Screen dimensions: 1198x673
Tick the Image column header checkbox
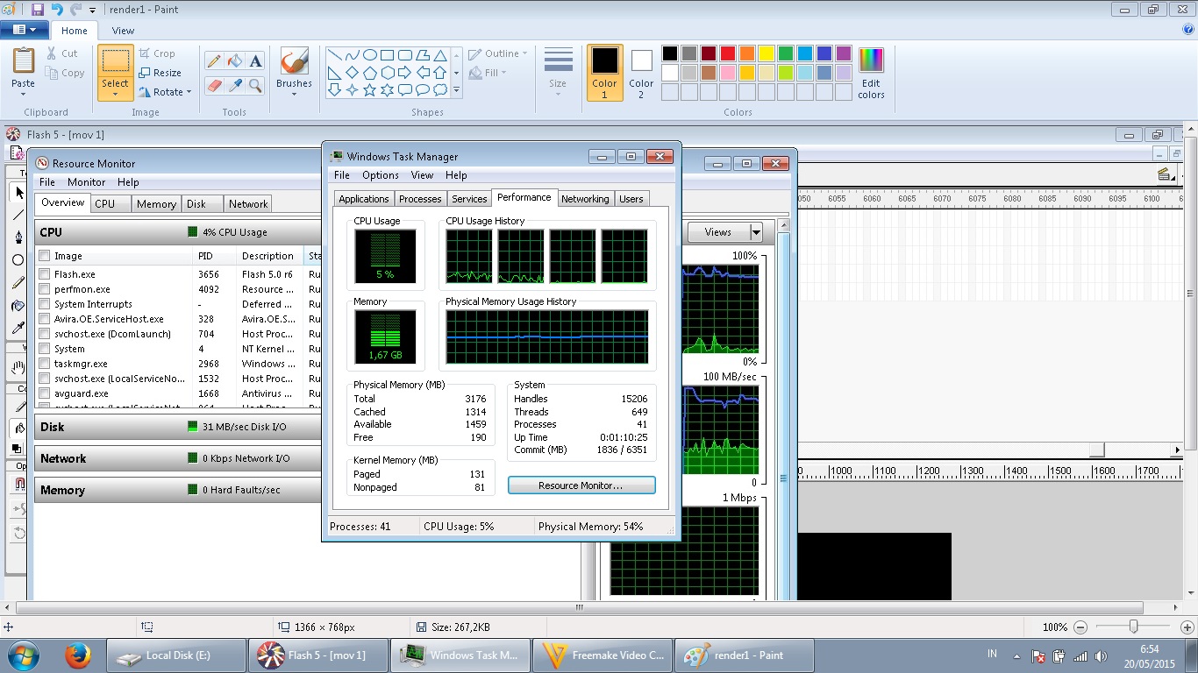pyautogui.click(x=44, y=256)
